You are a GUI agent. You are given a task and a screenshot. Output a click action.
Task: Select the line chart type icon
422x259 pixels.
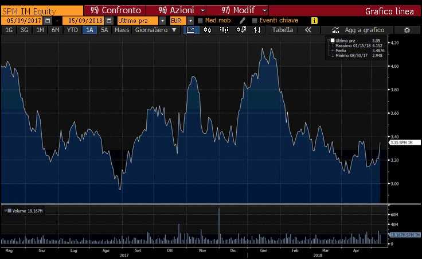[191, 30]
